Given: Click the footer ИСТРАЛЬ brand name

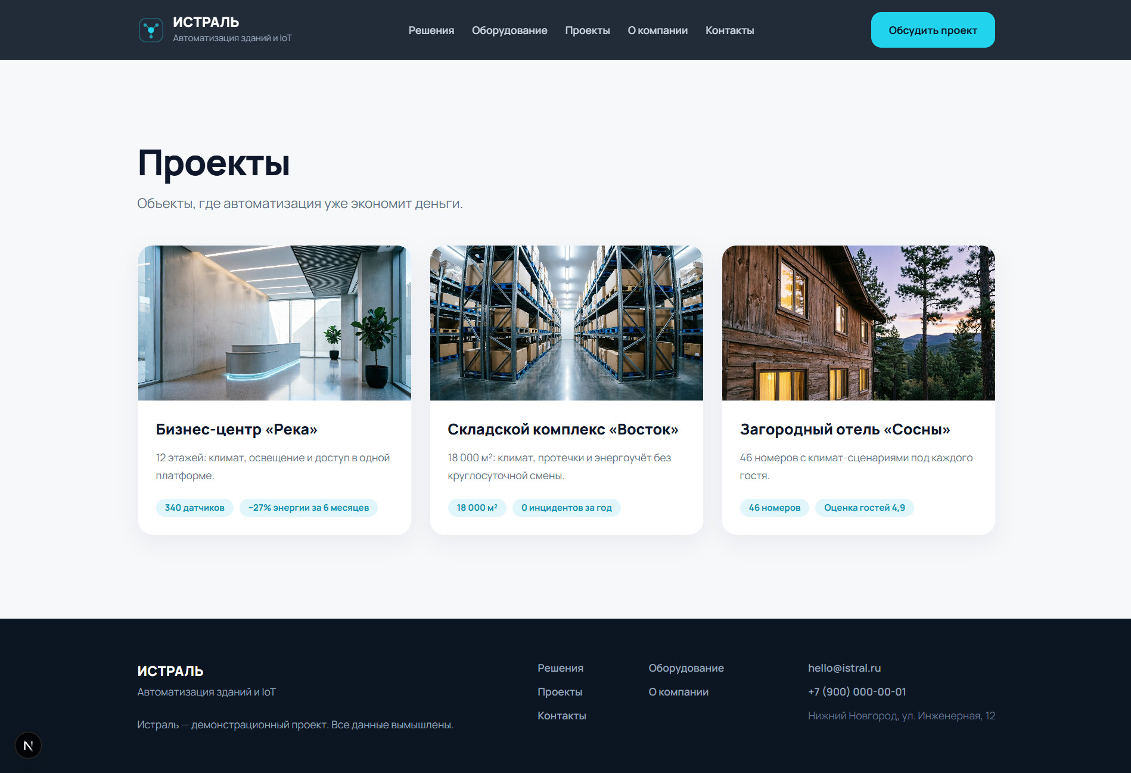Looking at the screenshot, I should (x=170, y=671).
